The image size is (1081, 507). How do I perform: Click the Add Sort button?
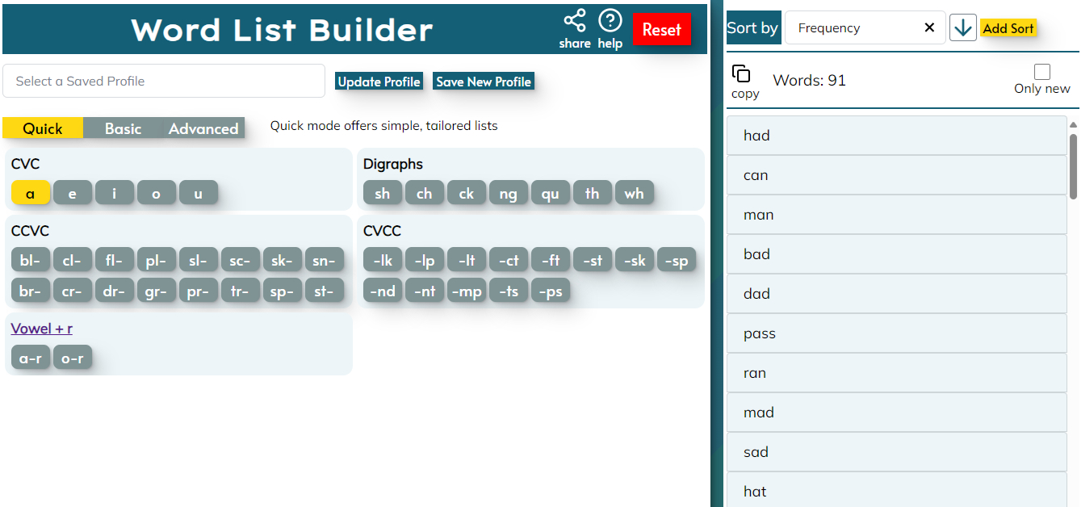pos(1008,28)
